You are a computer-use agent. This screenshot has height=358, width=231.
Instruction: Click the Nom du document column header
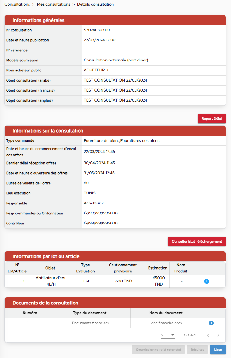click(166, 313)
